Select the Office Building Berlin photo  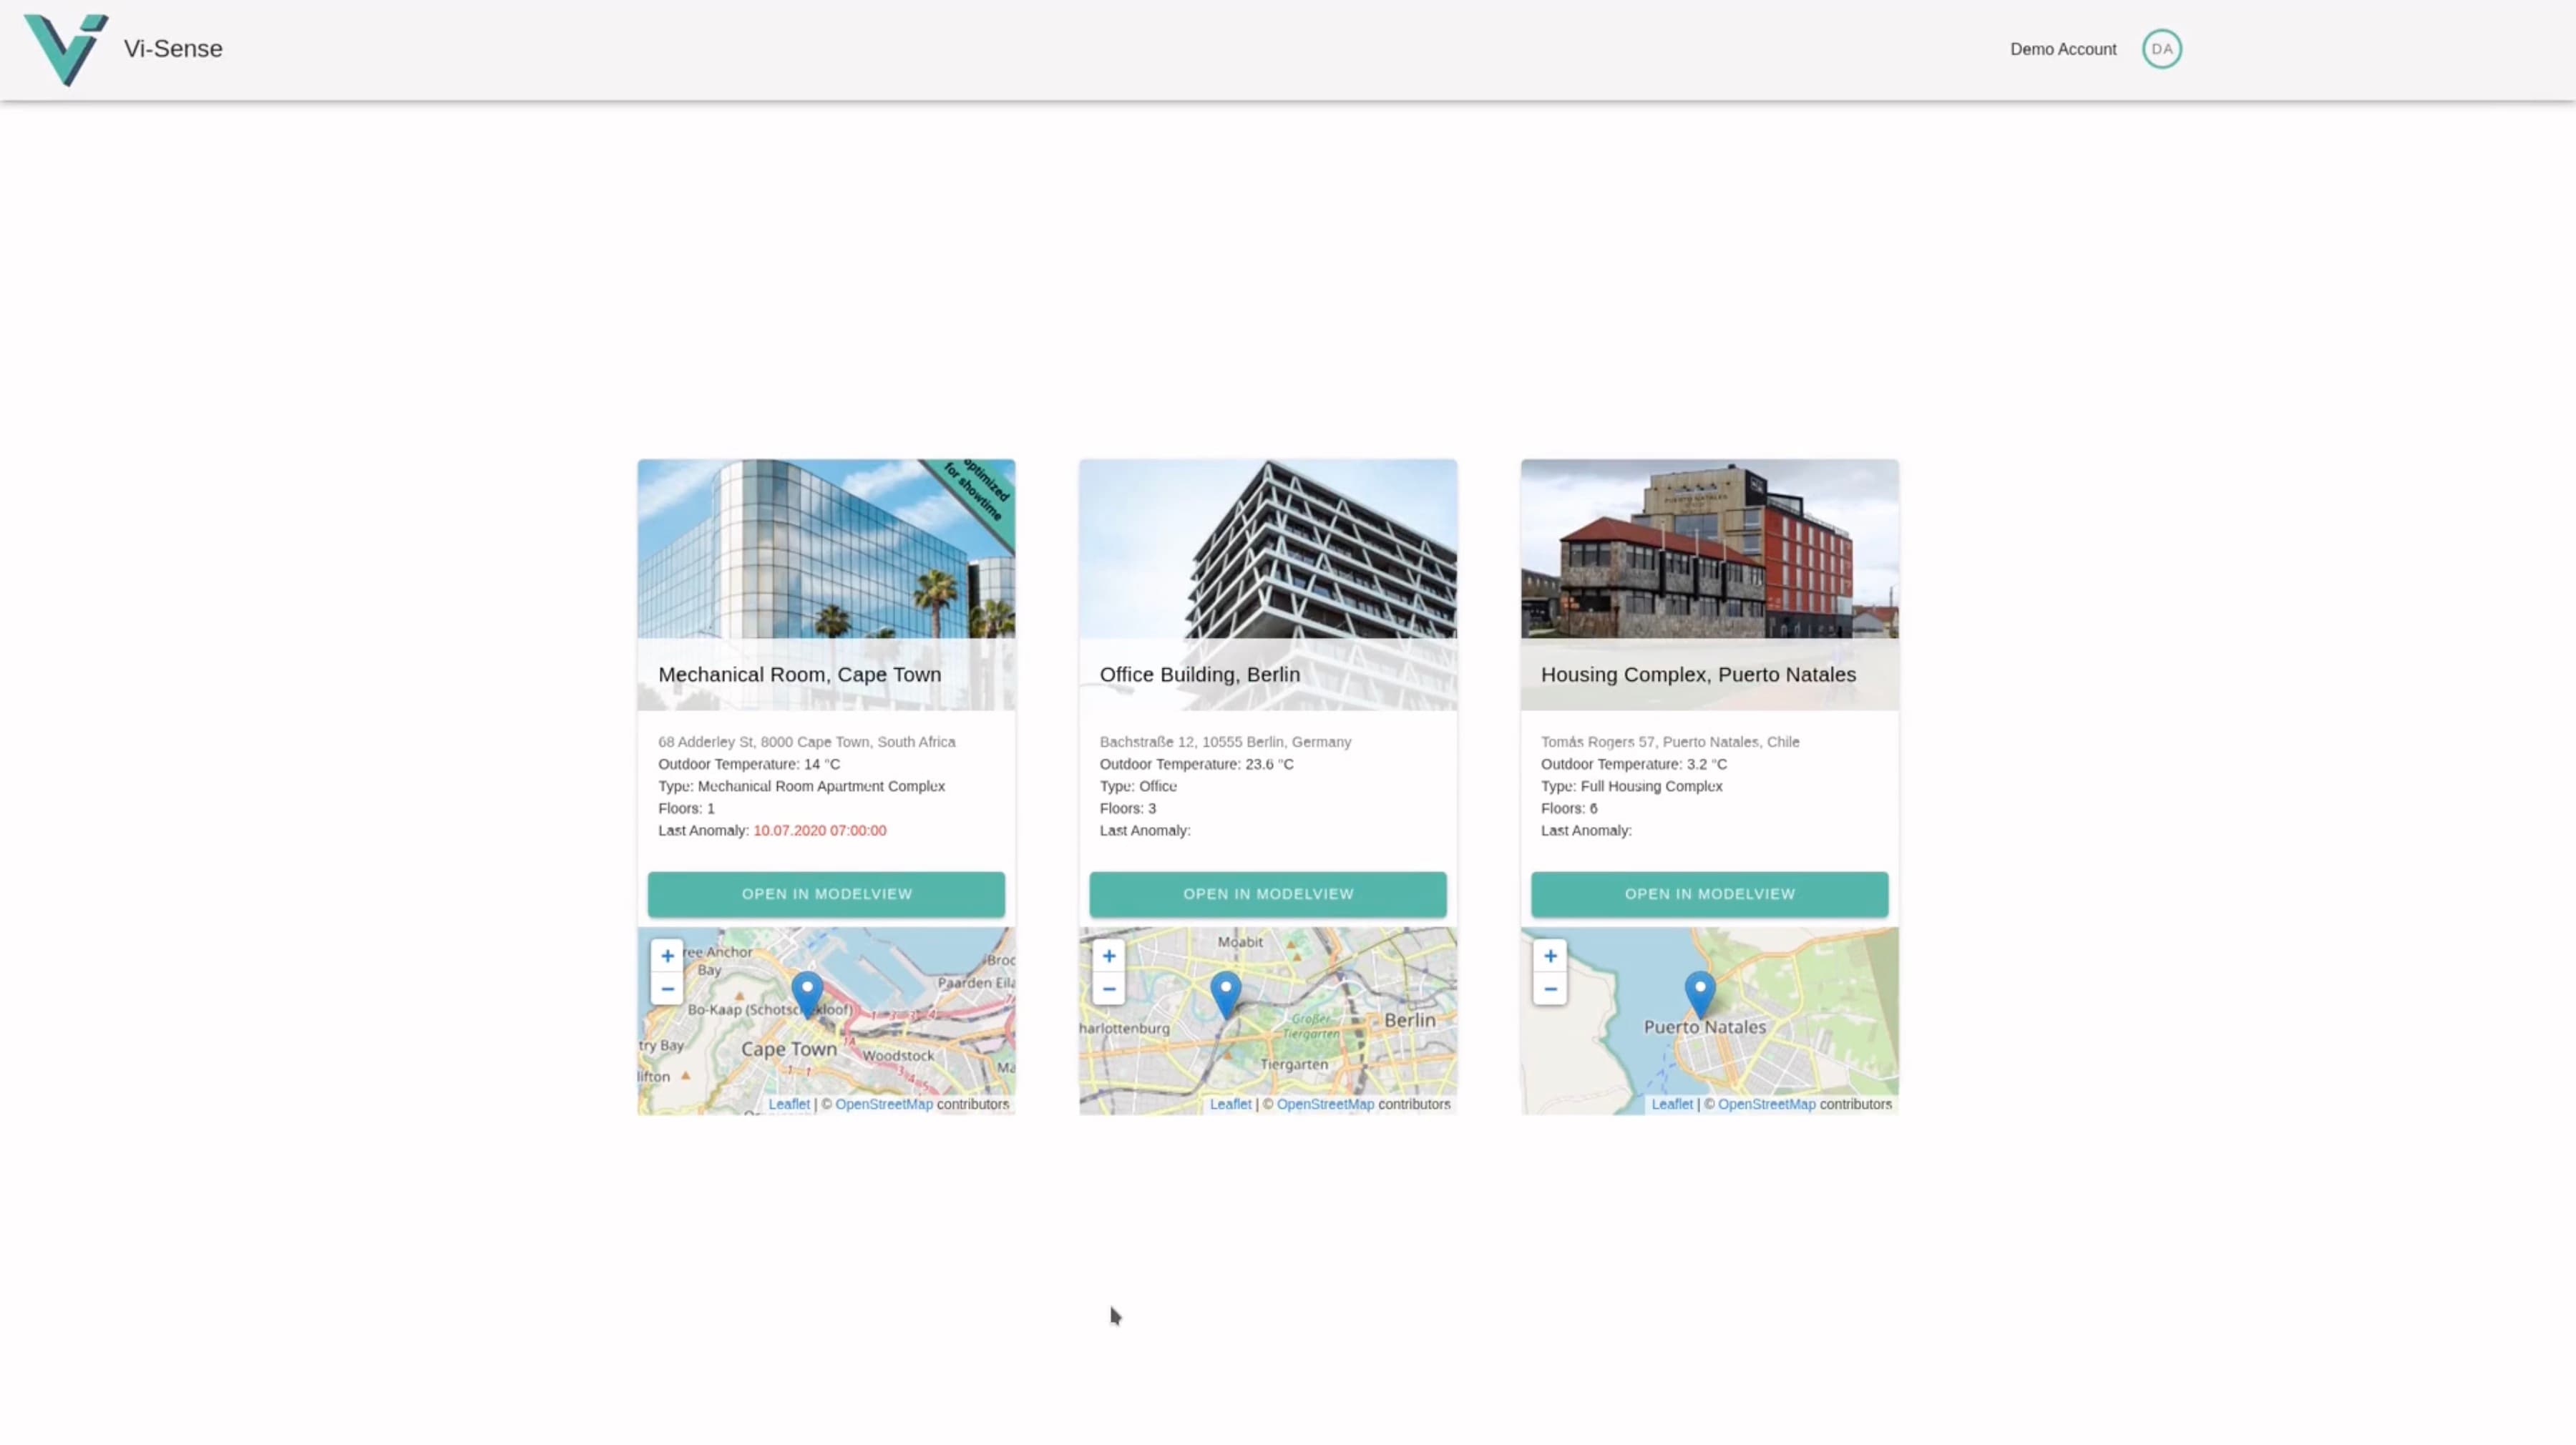click(x=1267, y=549)
